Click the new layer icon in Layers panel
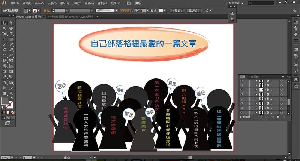The width and height of the screenshot is (300, 161). 278,117
